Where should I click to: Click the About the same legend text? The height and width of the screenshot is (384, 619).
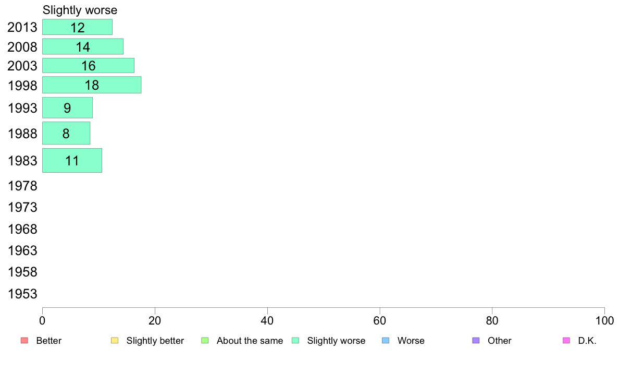coord(250,341)
